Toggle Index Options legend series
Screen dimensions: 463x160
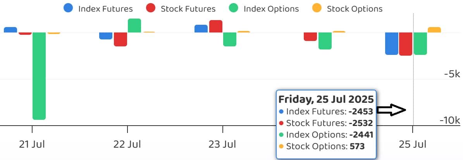click(271, 9)
